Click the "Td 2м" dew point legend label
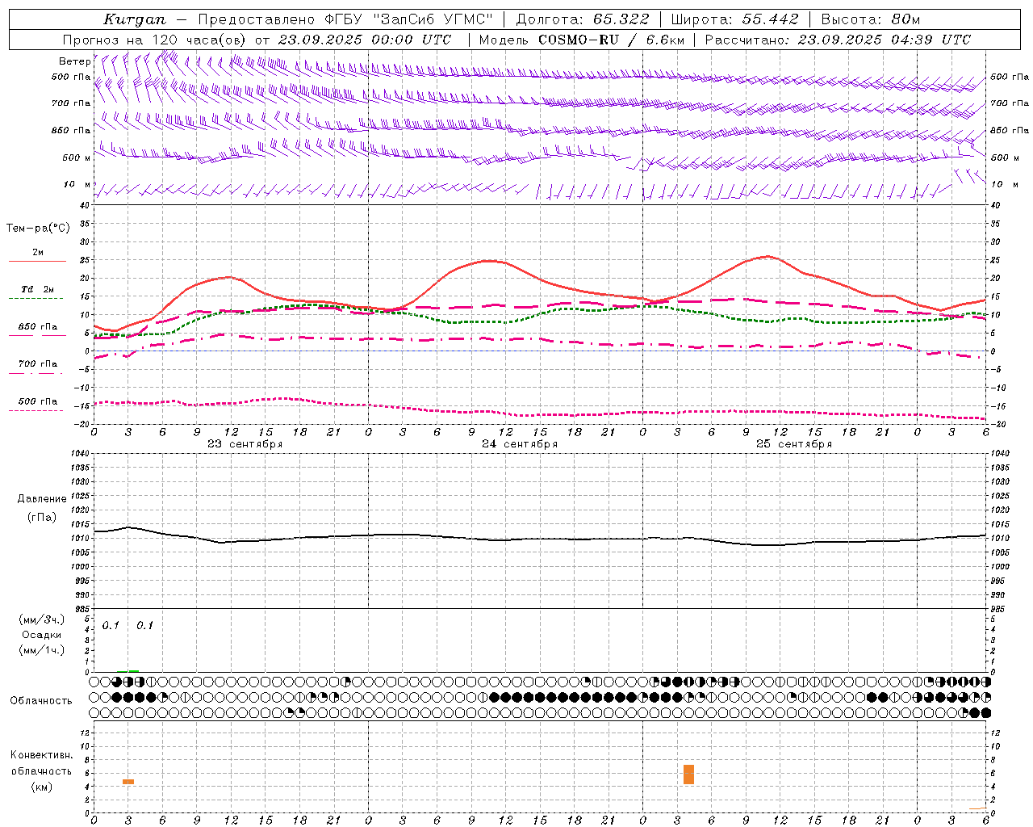The image size is (1033, 827). (x=38, y=289)
